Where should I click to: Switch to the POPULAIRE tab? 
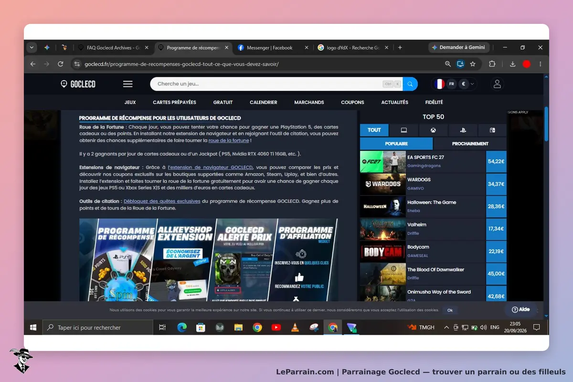(396, 144)
